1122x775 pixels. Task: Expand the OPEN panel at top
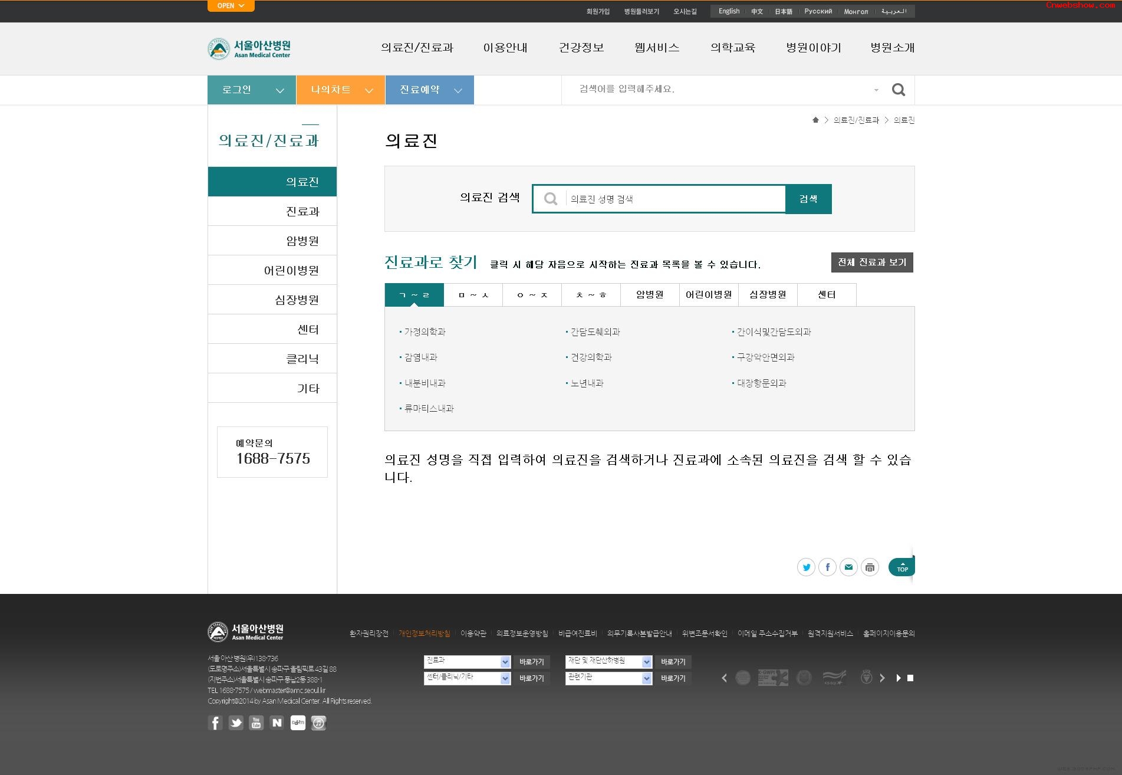(231, 6)
